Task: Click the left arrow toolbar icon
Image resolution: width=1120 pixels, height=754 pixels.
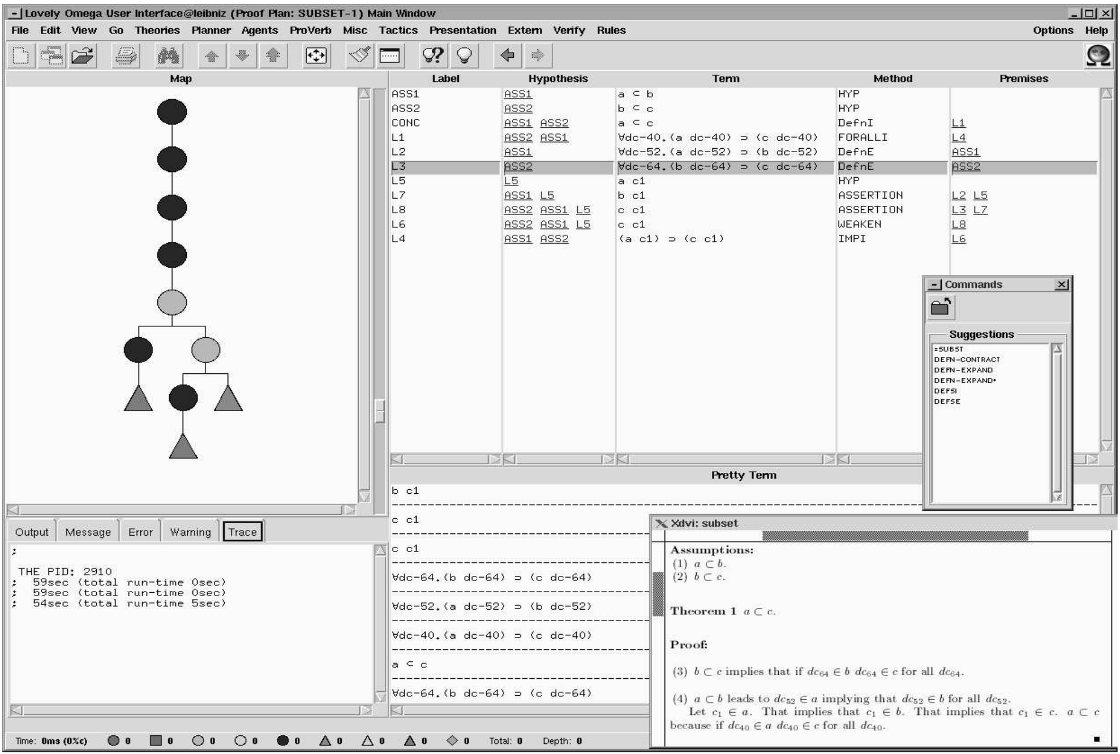Action: [x=507, y=55]
